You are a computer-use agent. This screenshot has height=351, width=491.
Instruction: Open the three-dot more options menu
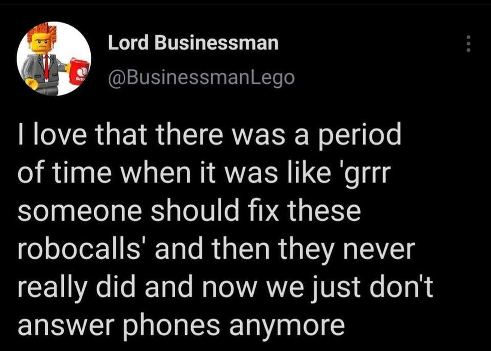(468, 44)
